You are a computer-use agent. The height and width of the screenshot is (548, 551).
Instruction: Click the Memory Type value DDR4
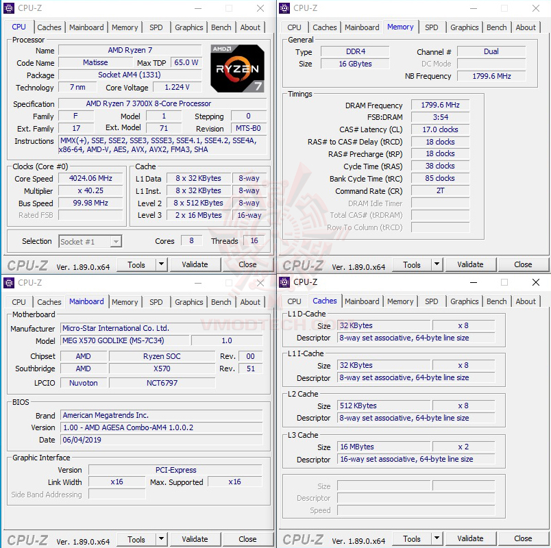tap(355, 51)
